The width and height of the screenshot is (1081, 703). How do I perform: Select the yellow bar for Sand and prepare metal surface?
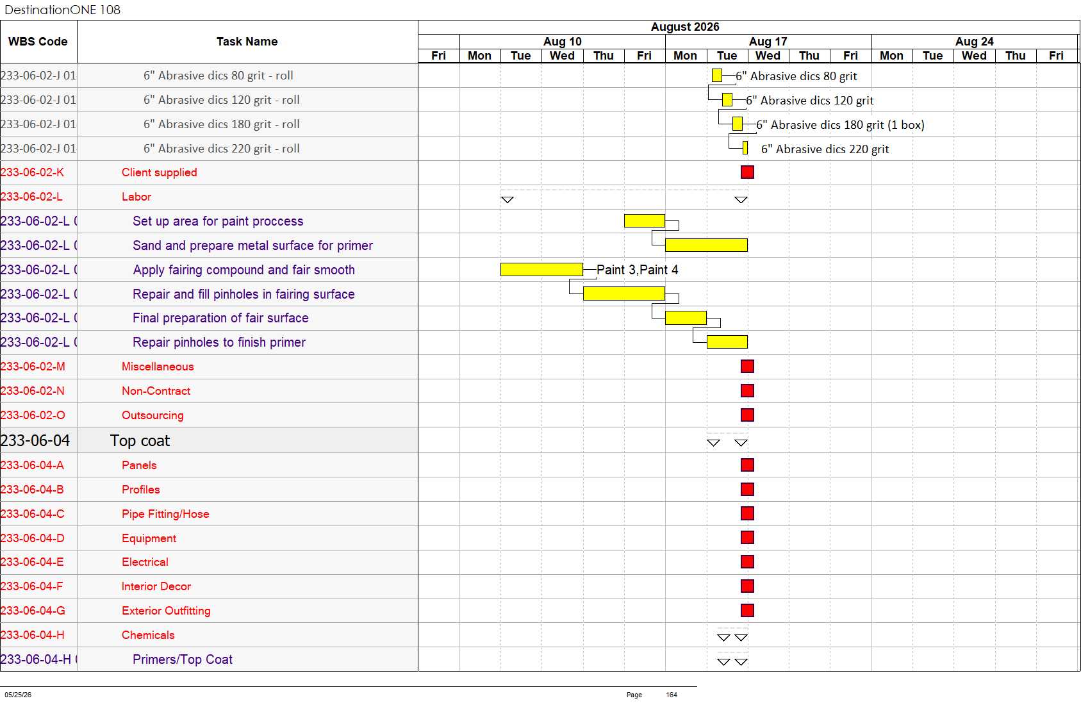706,245
